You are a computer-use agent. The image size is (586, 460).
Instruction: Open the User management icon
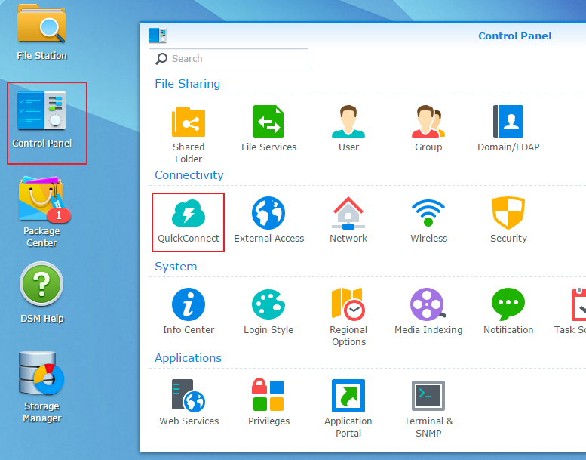[x=348, y=128]
